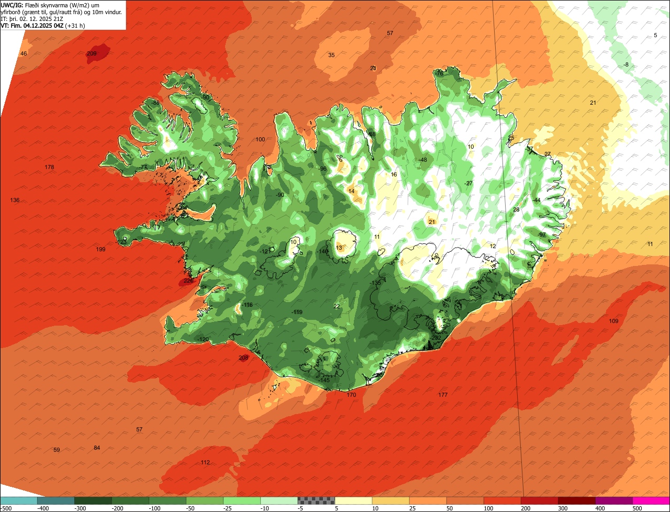Select the map value '35'

(x=331, y=55)
